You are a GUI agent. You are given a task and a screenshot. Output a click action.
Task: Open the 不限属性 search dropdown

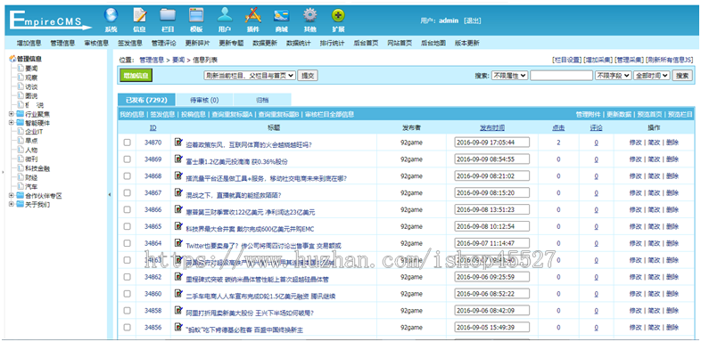click(509, 76)
